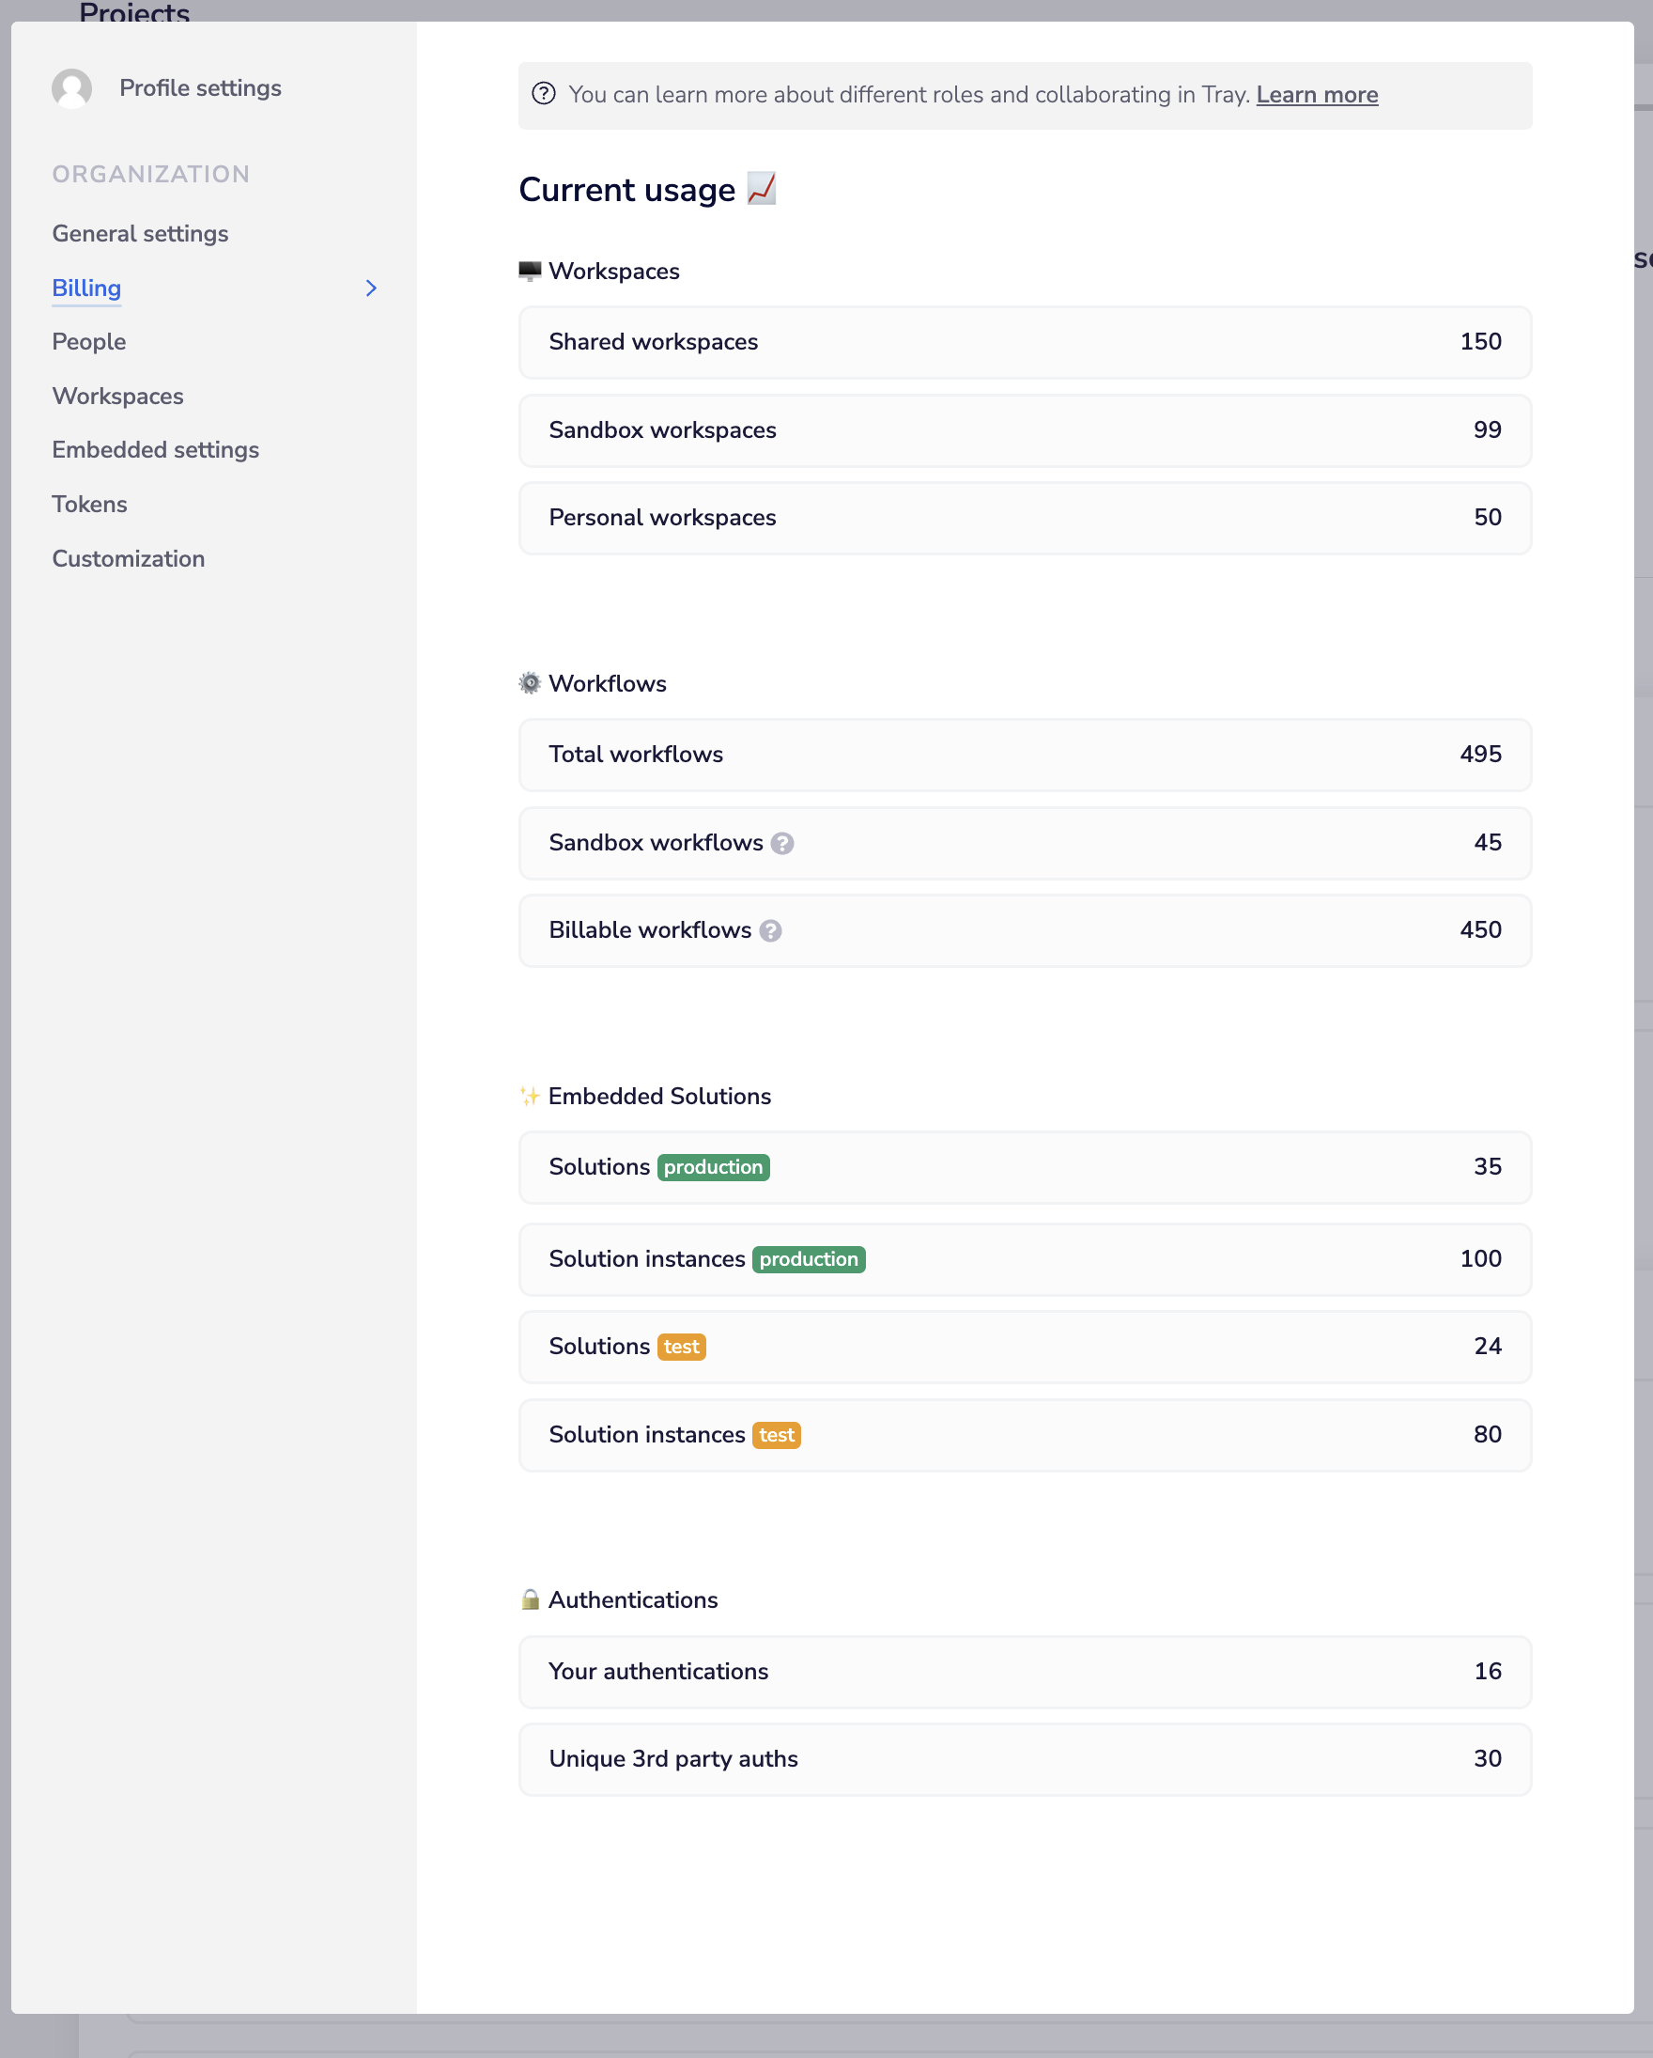Open Profile settings
Screen dimensions: 1653x2058
point(200,87)
